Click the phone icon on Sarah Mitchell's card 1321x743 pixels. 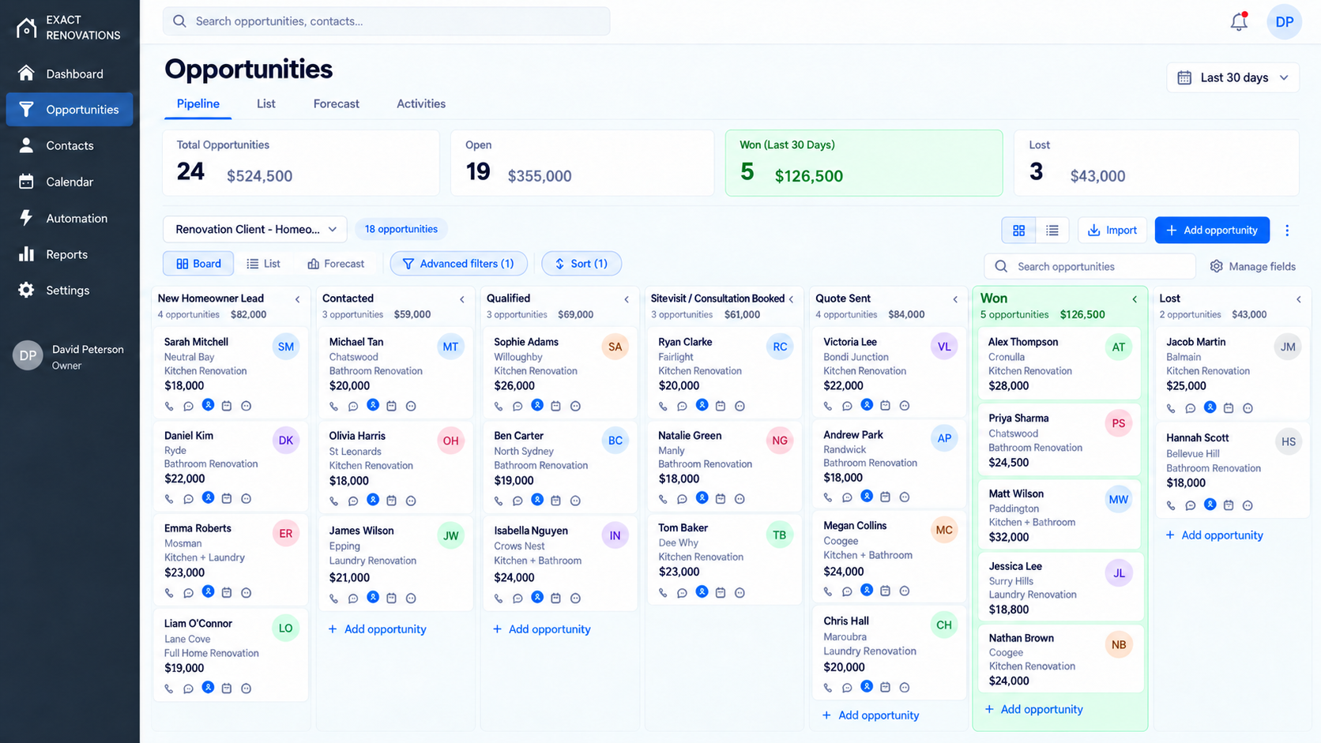(169, 406)
